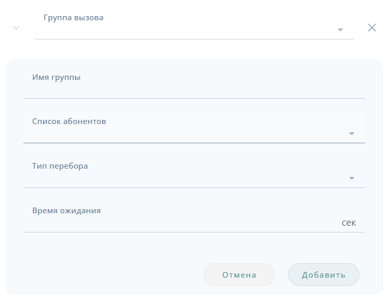Image resolution: width=388 pixels, height=301 pixels.
Task: Remove the item with the X icon
Action: [372, 28]
